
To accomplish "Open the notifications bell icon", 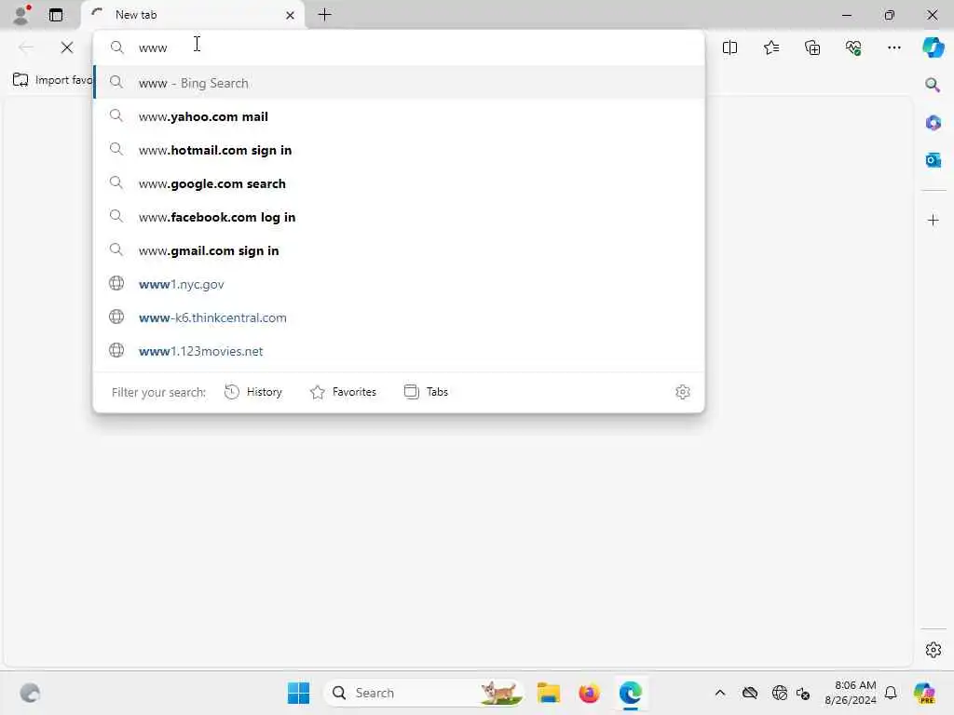I will [x=891, y=693].
